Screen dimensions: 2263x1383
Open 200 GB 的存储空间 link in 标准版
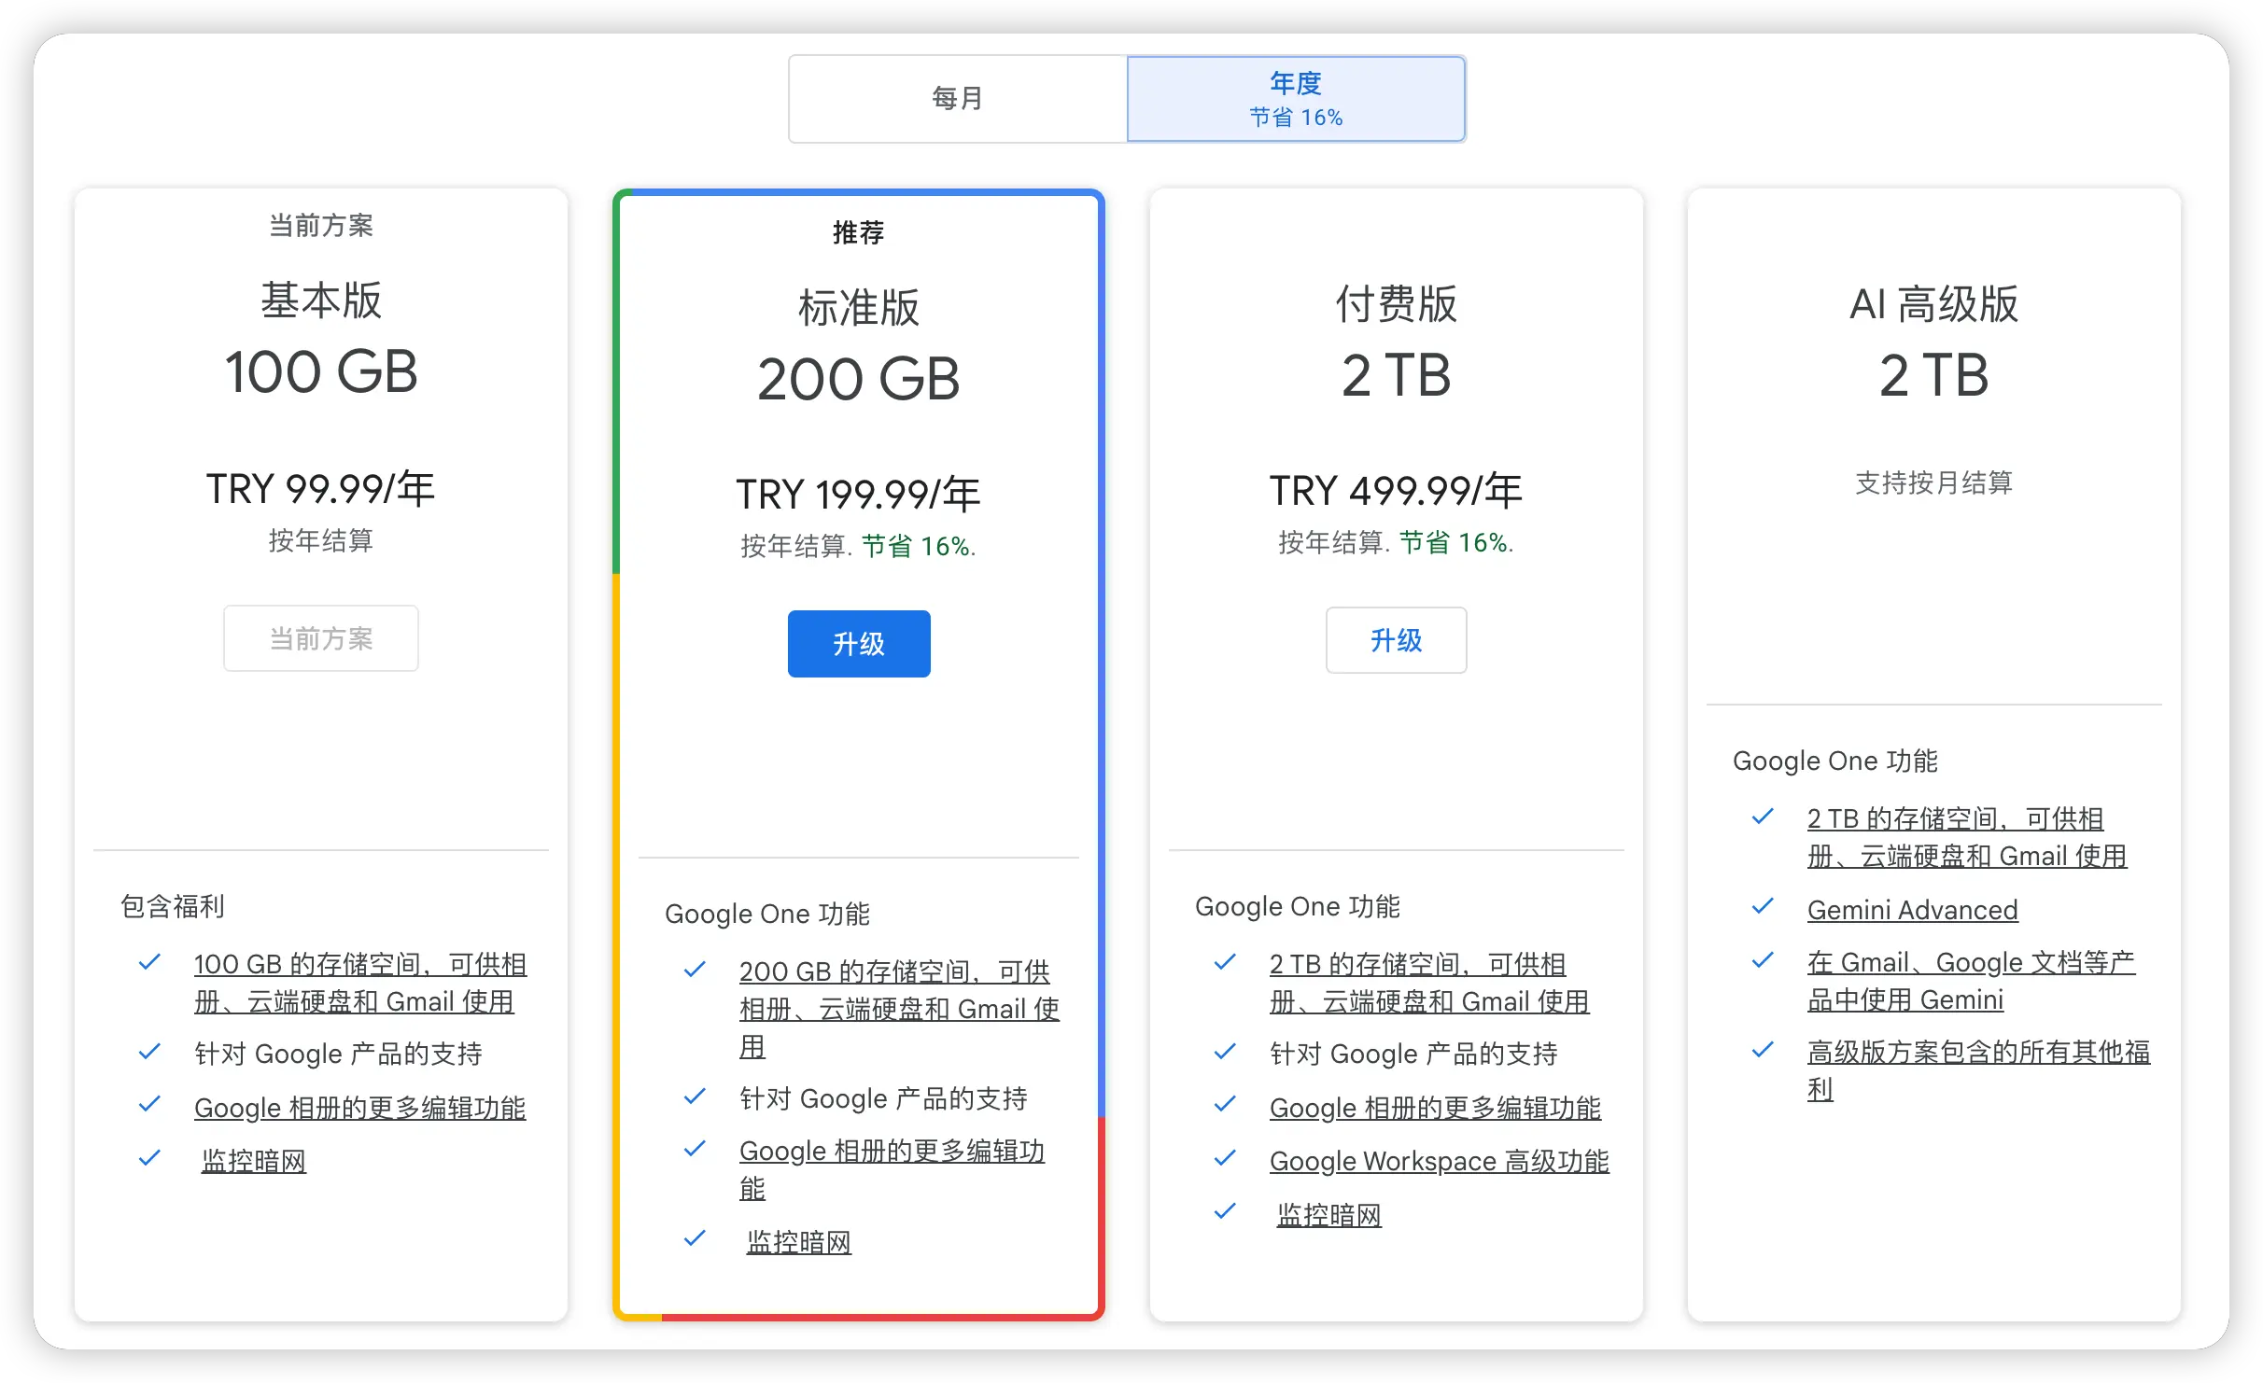(899, 1009)
